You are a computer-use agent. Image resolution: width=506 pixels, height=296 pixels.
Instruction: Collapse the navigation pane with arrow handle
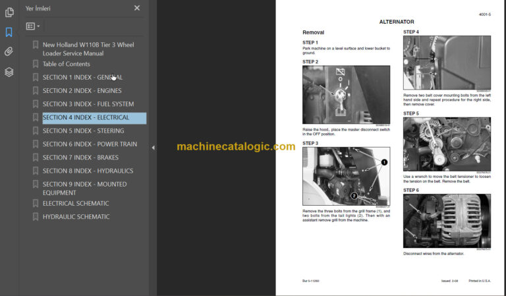click(153, 148)
